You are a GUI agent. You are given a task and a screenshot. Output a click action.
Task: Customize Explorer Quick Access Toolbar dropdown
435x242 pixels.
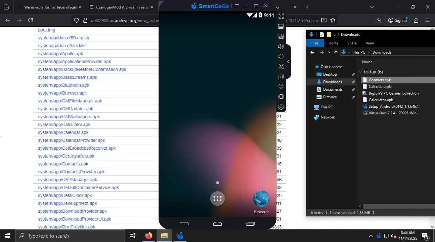335,35
